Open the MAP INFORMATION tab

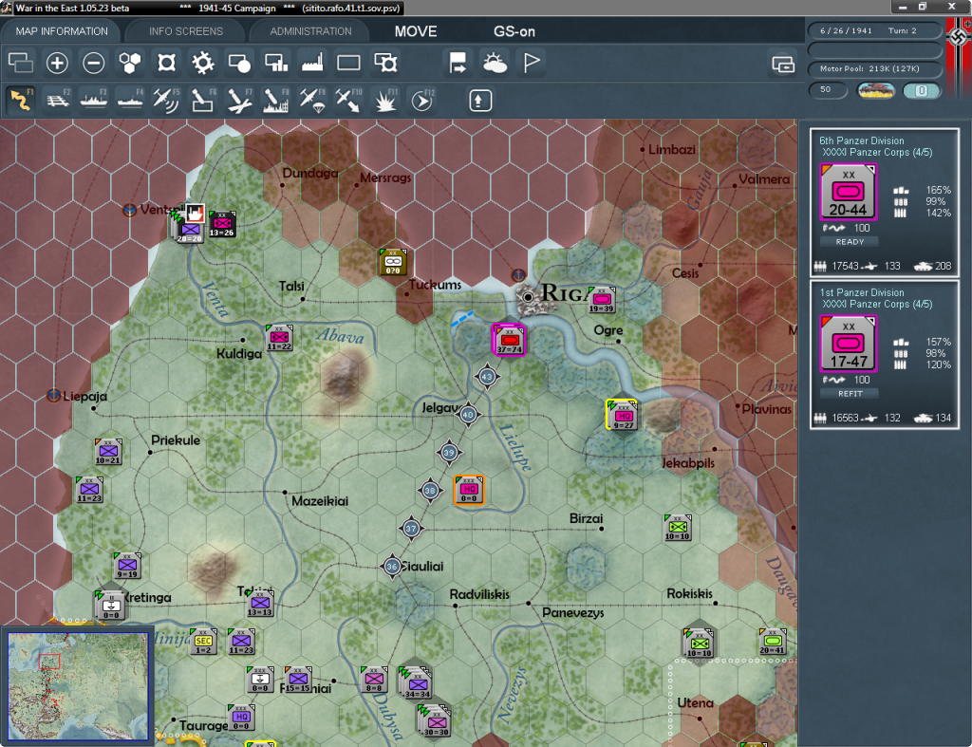click(62, 31)
